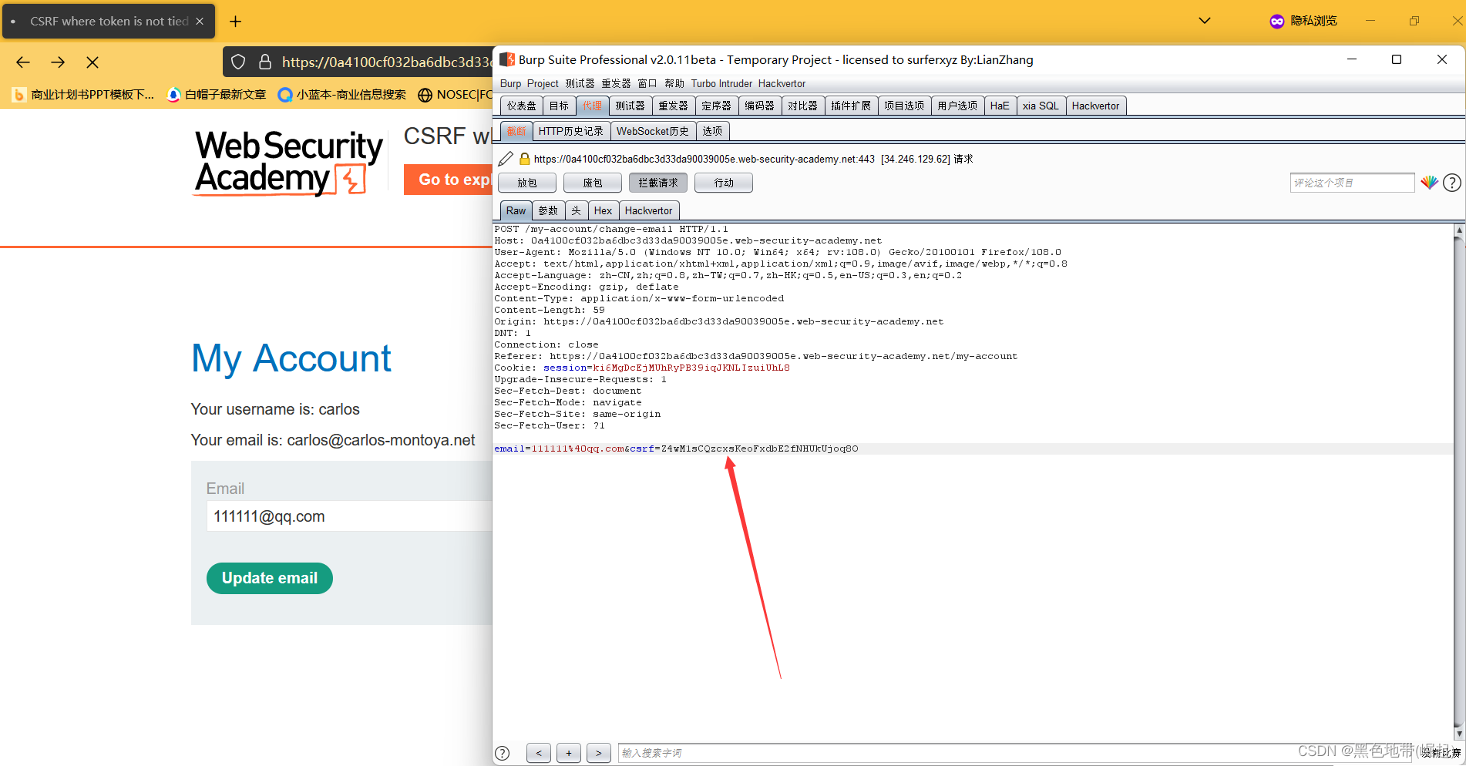The height and width of the screenshot is (766, 1466).
Task: Toggle the 拦截请求 intercept button
Action: 658,183
